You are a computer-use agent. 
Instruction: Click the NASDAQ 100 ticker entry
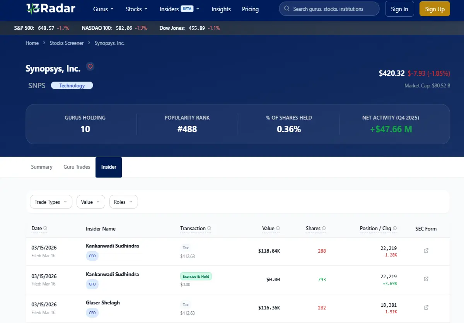coord(114,28)
